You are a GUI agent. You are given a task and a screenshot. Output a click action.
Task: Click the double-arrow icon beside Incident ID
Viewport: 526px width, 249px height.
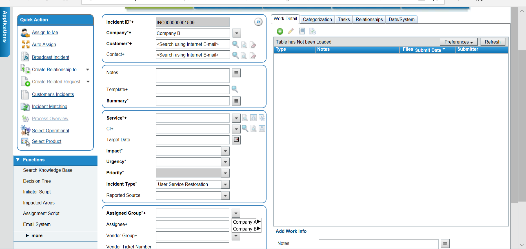pos(258,22)
